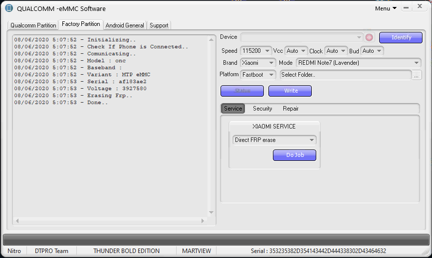The height and width of the screenshot is (258, 432).
Task: Open the Speed 115200 dropdown
Action: [256, 51]
